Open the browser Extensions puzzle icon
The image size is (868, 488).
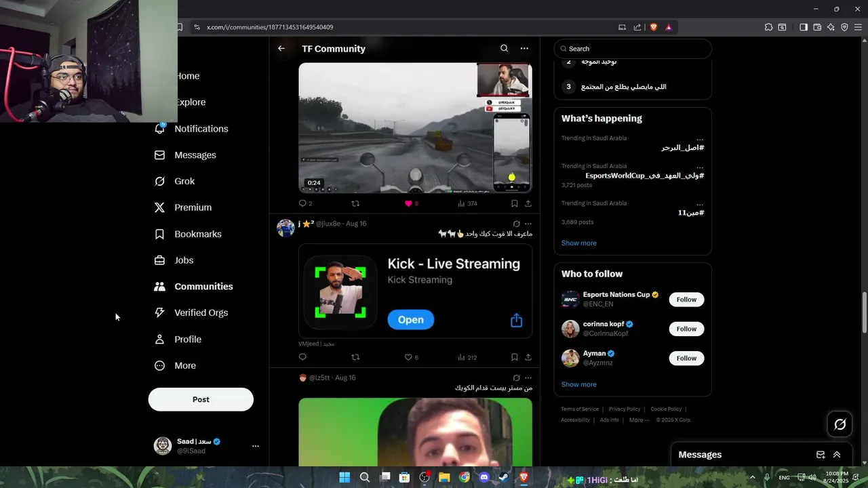[x=768, y=27]
